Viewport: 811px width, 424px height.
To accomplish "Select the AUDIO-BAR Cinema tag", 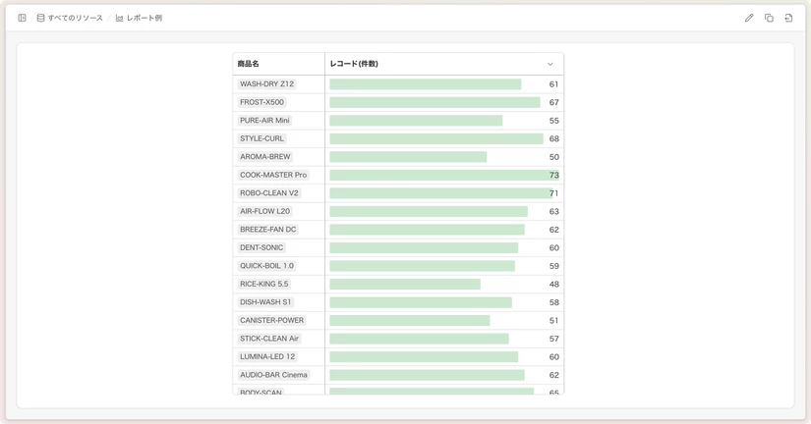I will [273, 375].
